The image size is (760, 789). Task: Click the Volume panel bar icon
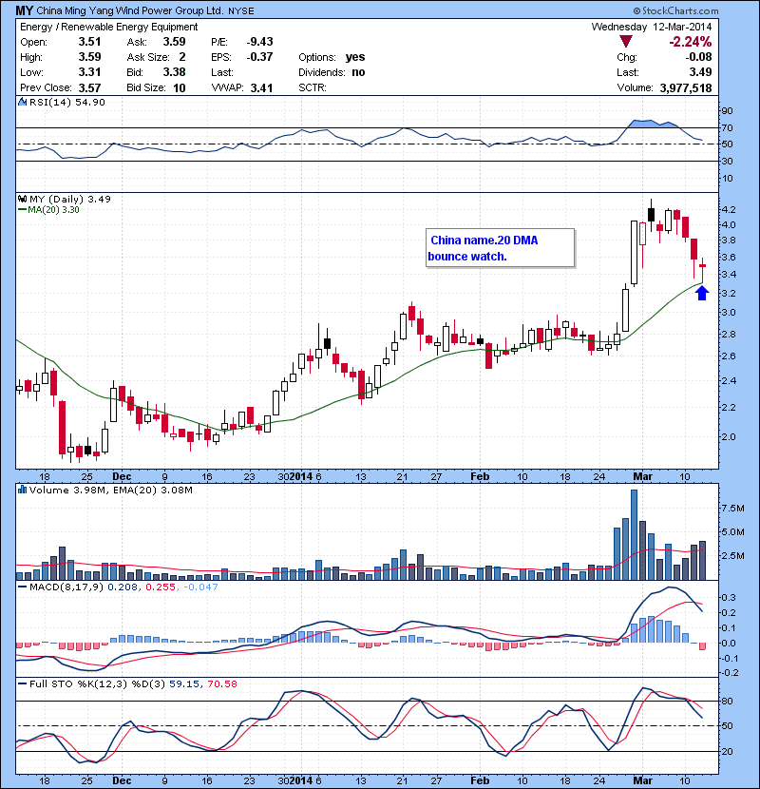click(x=22, y=490)
